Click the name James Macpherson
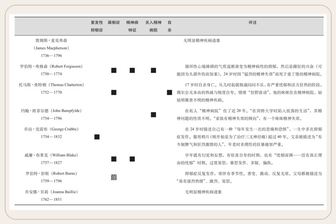This screenshot has height=224, width=336. [51, 48]
